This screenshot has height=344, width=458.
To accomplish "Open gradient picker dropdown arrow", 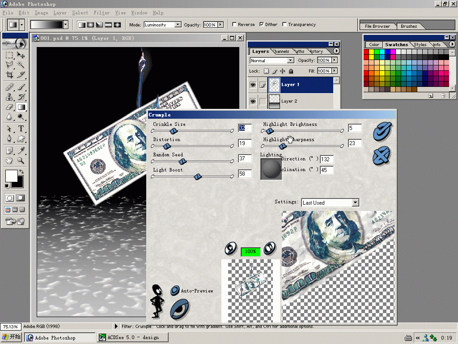I will (x=66, y=25).
